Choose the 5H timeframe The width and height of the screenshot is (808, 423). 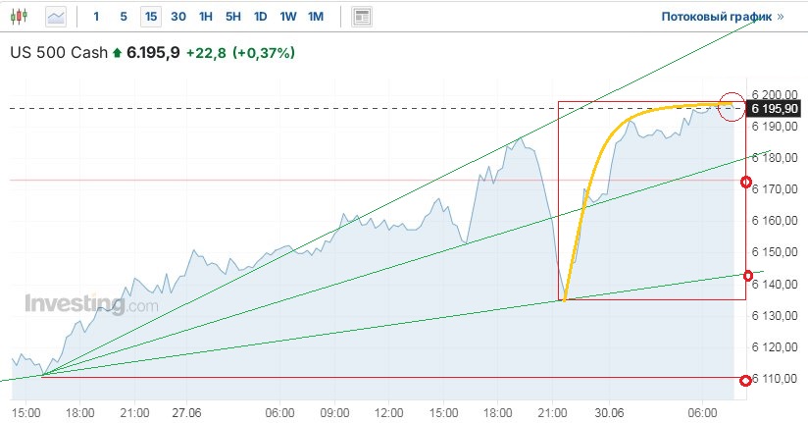point(232,17)
